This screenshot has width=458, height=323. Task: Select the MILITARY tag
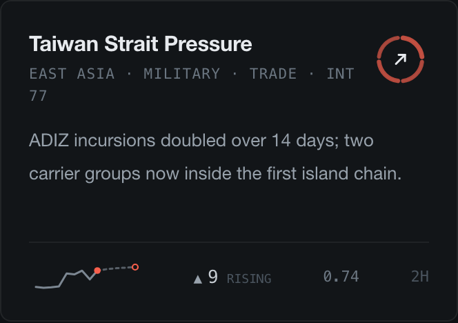coord(181,73)
